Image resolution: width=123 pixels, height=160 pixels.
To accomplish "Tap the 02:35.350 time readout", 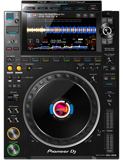I will (x=58, y=41).
